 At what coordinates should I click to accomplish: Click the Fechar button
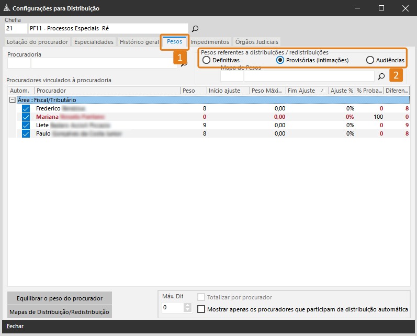(15, 327)
